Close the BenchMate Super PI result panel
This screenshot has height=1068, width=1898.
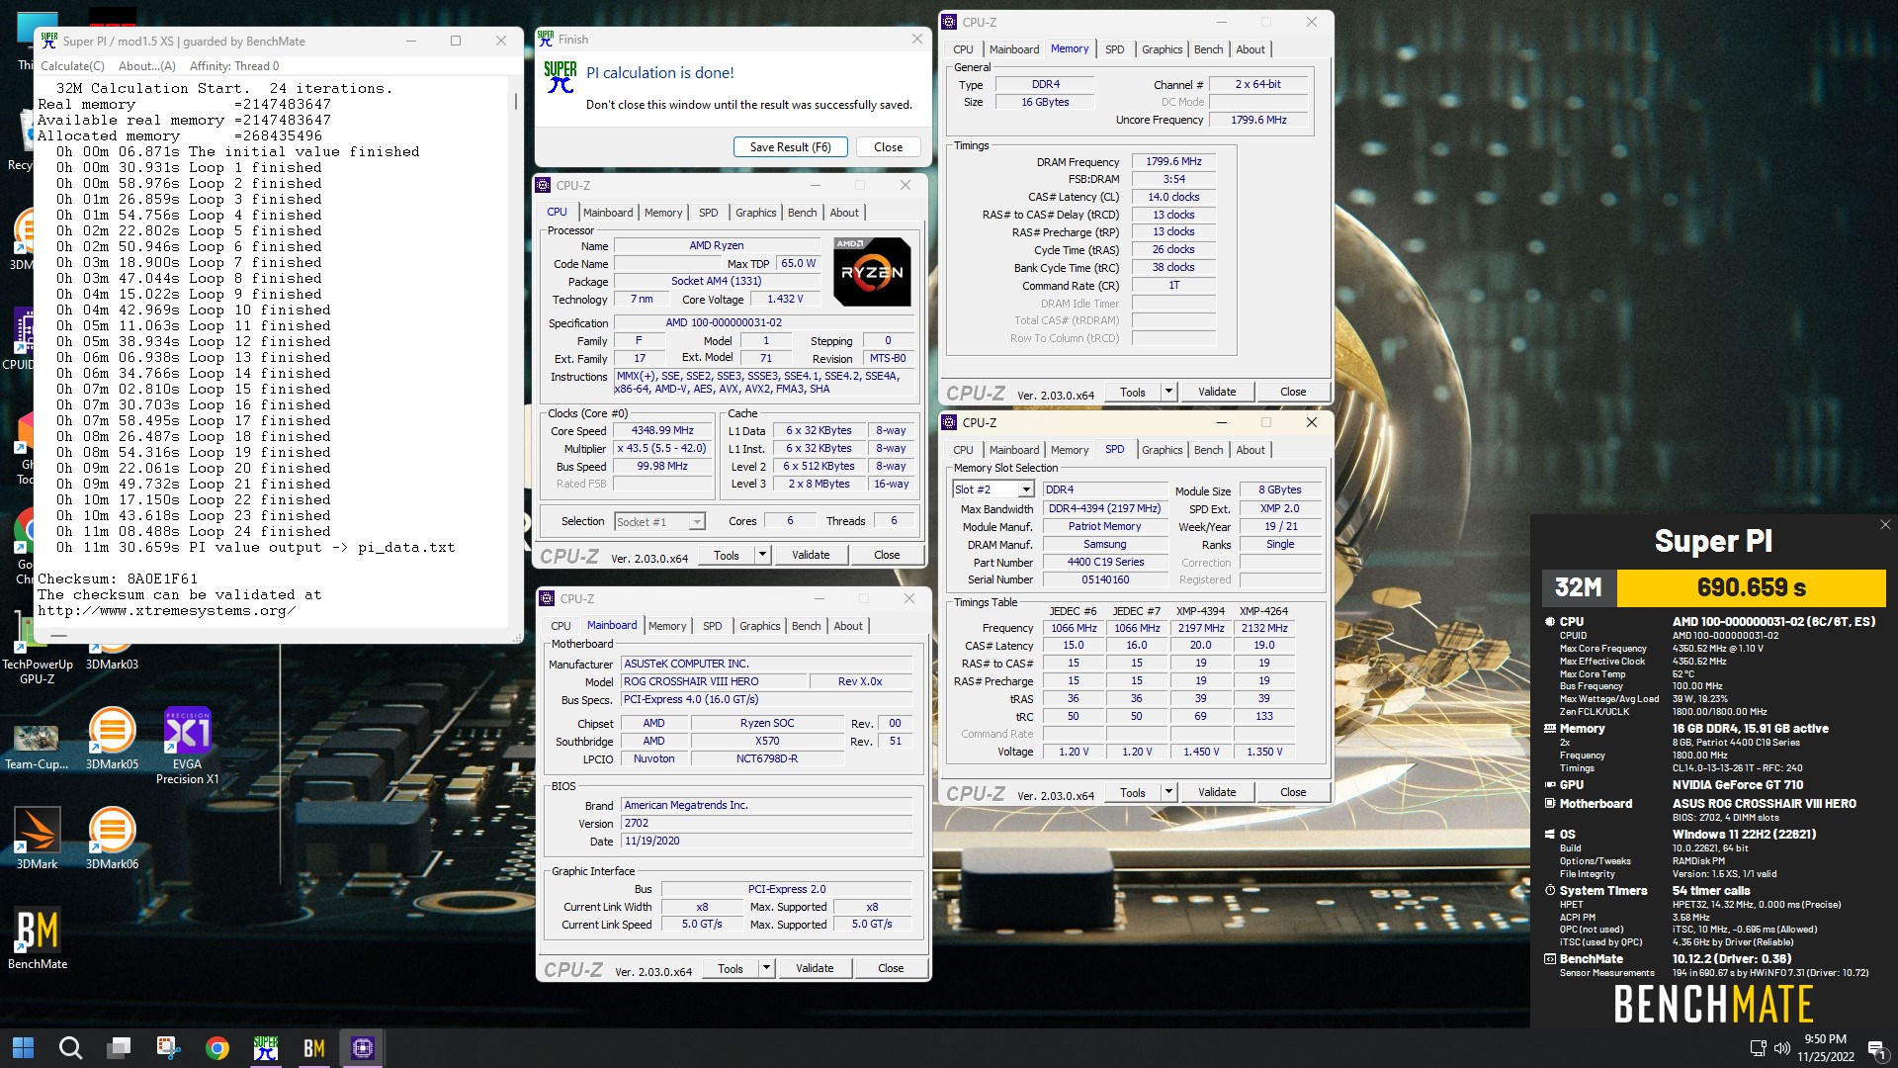click(1884, 525)
